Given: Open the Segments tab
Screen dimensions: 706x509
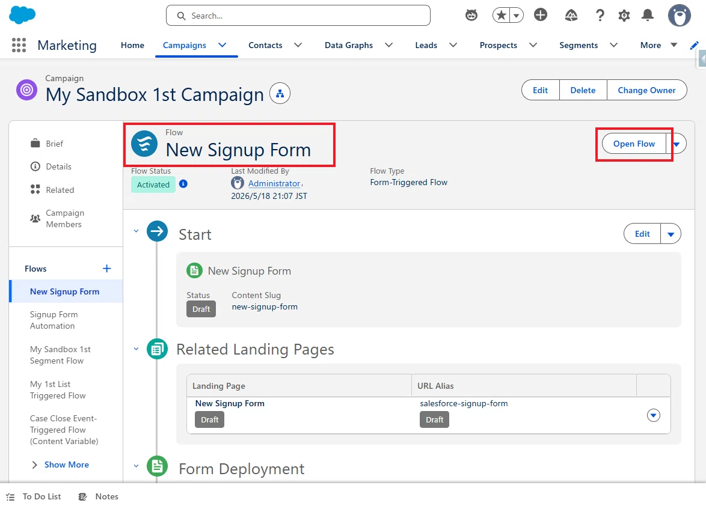Looking at the screenshot, I should 579,45.
